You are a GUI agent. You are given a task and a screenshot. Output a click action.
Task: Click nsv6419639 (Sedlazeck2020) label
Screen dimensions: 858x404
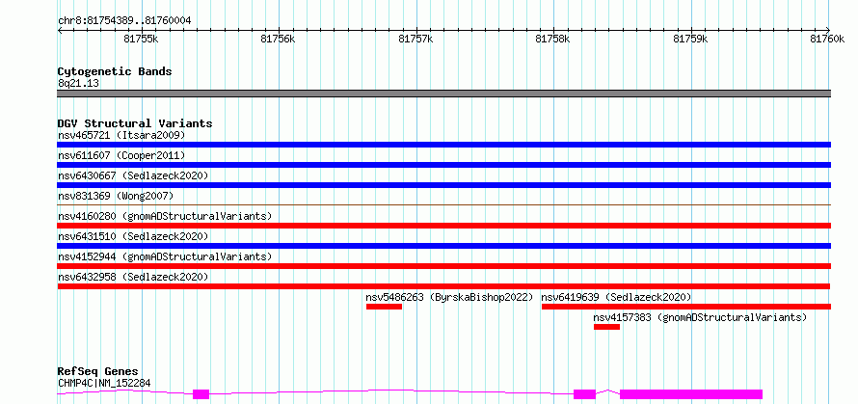(x=617, y=297)
